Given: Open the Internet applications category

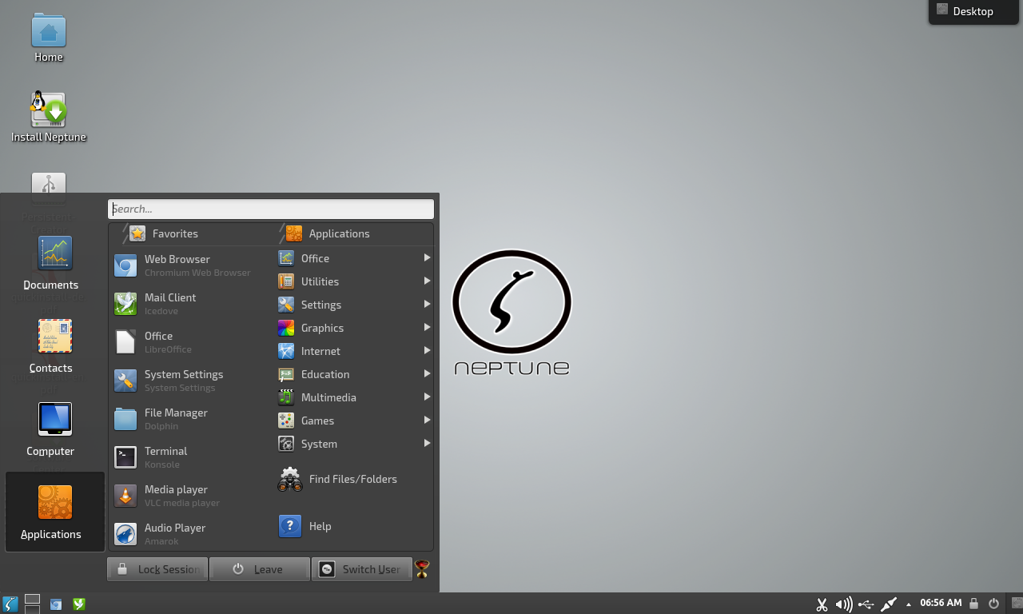Looking at the screenshot, I should click(x=354, y=351).
